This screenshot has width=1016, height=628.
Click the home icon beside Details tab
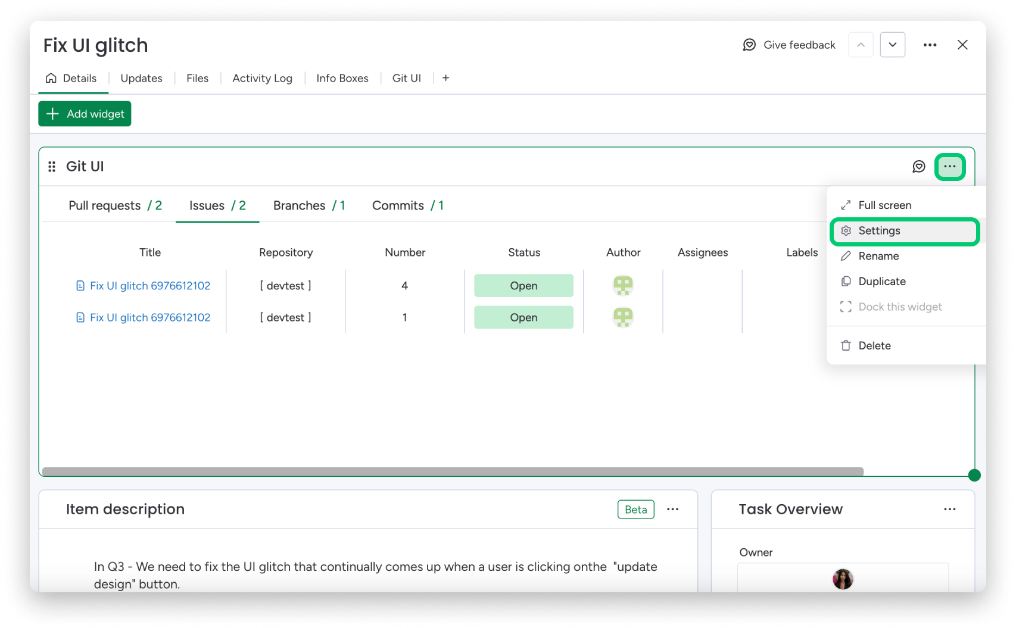point(51,78)
